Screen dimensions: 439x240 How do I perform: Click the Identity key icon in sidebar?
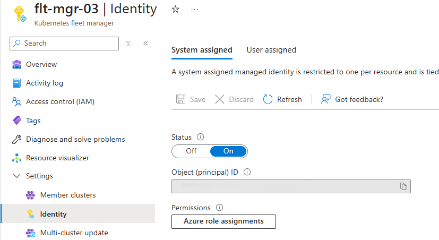pyautogui.click(x=30, y=213)
